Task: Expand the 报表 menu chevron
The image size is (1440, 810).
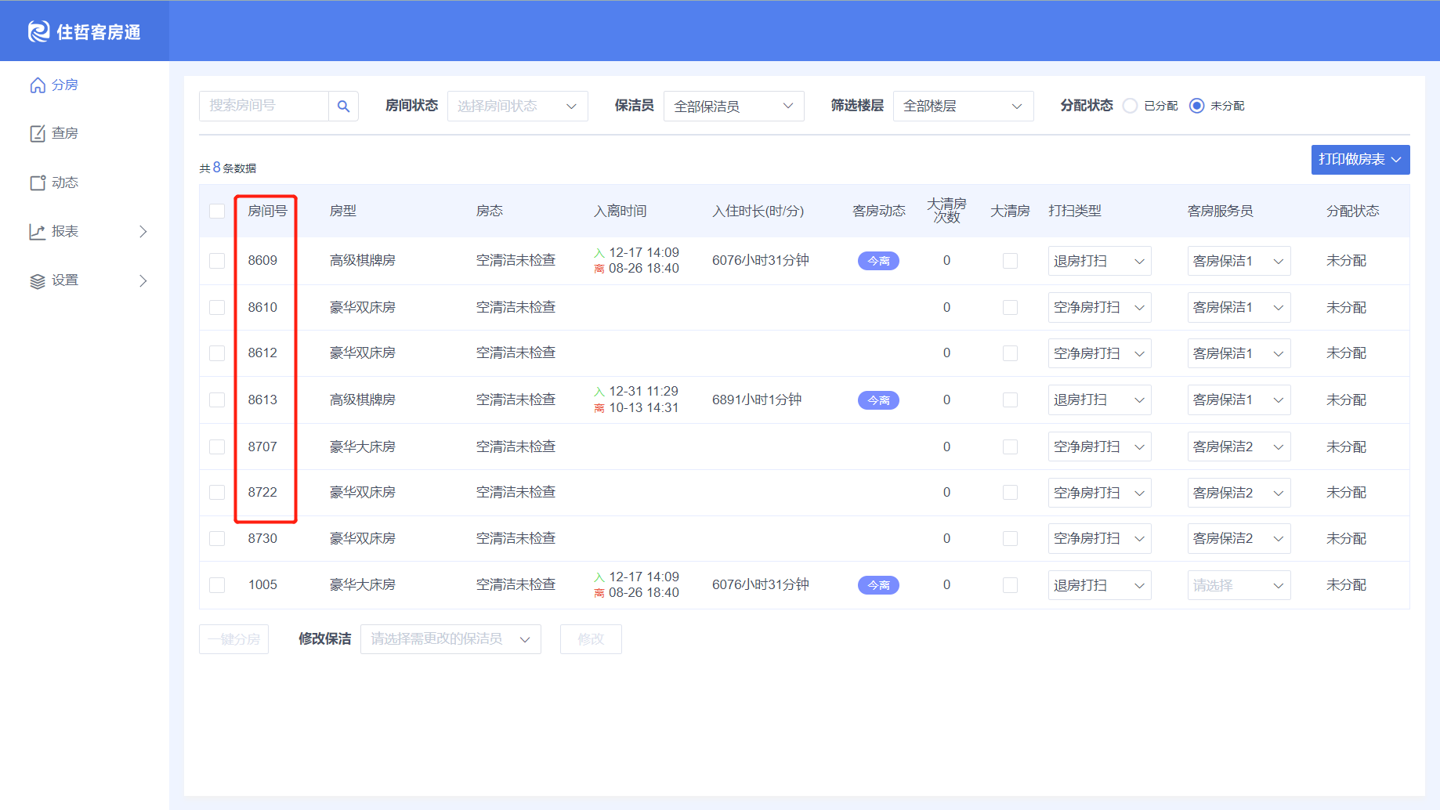Action: point(143,231)
